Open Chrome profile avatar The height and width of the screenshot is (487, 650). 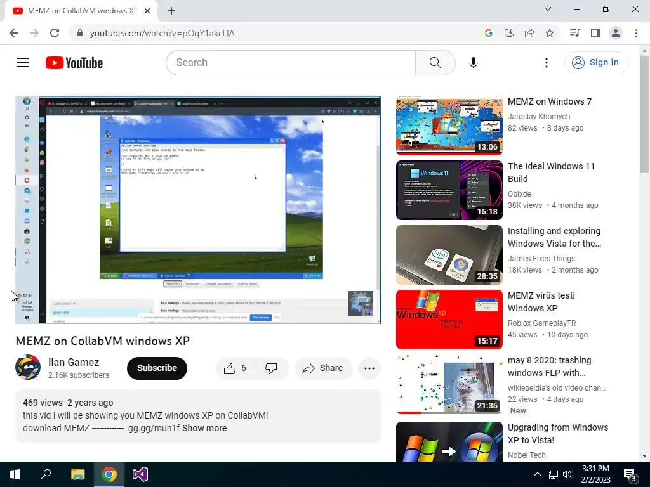tap(616, 33)
